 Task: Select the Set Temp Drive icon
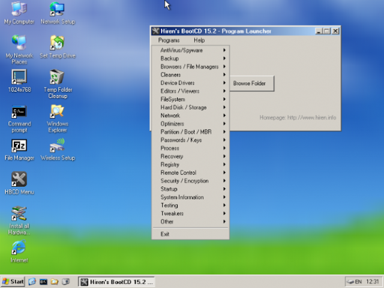(58, 47)
